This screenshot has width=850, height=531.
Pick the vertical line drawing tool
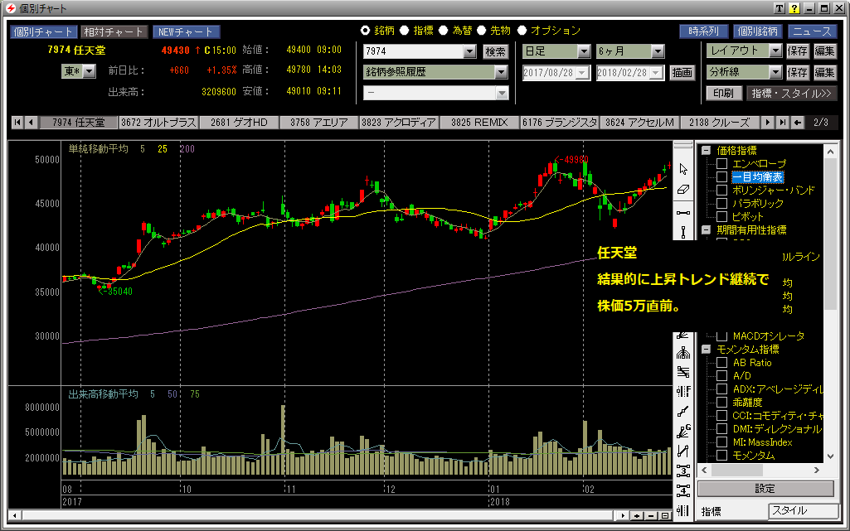coord(683,232)
